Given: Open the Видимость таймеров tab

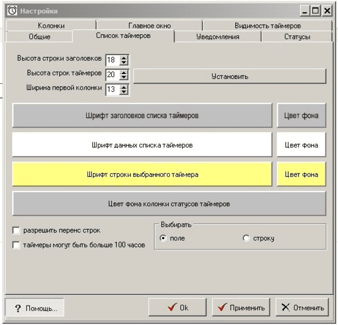Looking at the screenshot, I should coord(268,25).
